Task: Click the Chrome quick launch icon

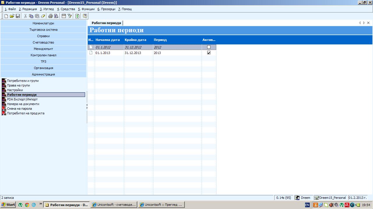Action: click(x=27, y=205)
